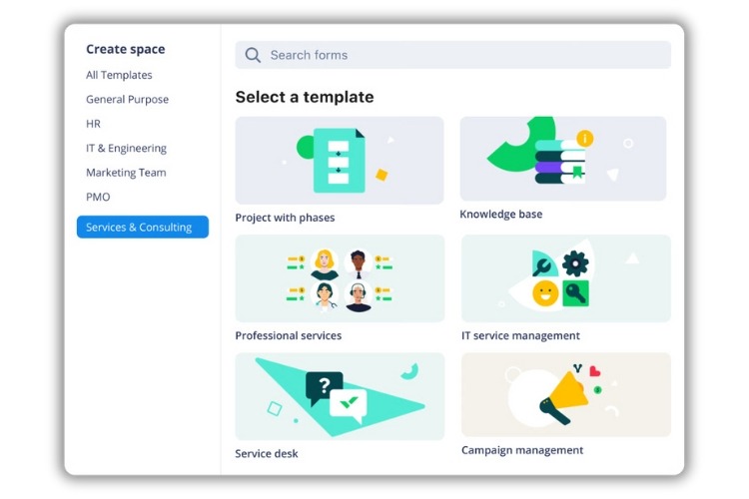Open Marketing Team templates
The image size is (749, 499).
point(126,173)
